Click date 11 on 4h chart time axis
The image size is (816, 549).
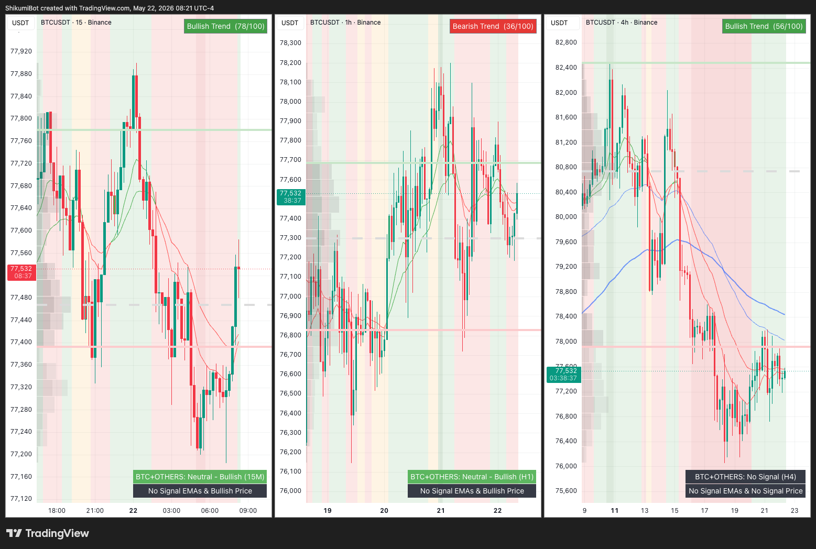615,511
